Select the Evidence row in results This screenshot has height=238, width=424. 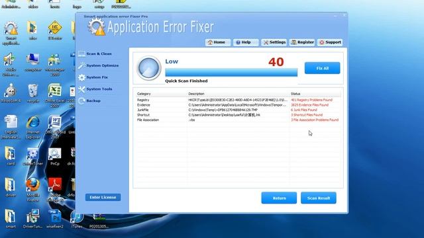pyautogui.click(x=238, y=105)
